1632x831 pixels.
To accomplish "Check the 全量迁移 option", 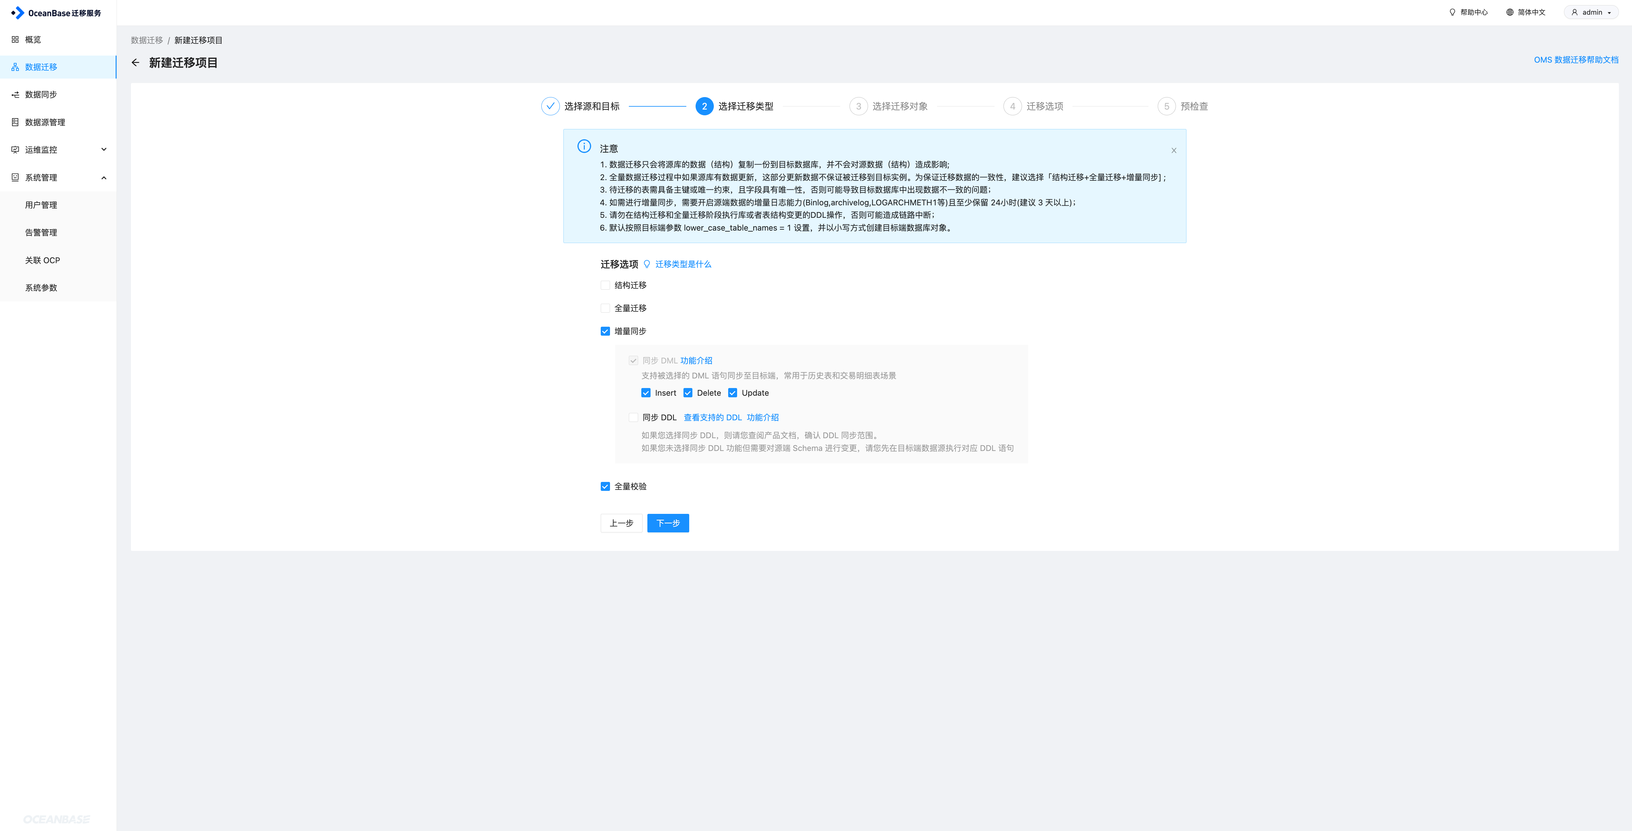I will [605, 309].
